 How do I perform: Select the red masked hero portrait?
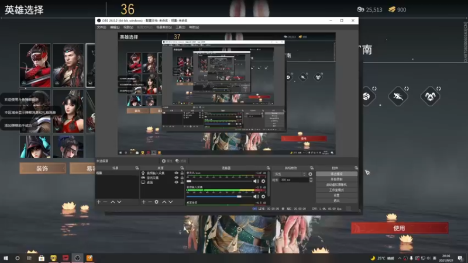35,65
